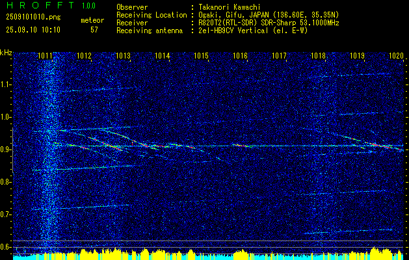
Task: Click the HROFFT program title text
Action: click(40, 5)
